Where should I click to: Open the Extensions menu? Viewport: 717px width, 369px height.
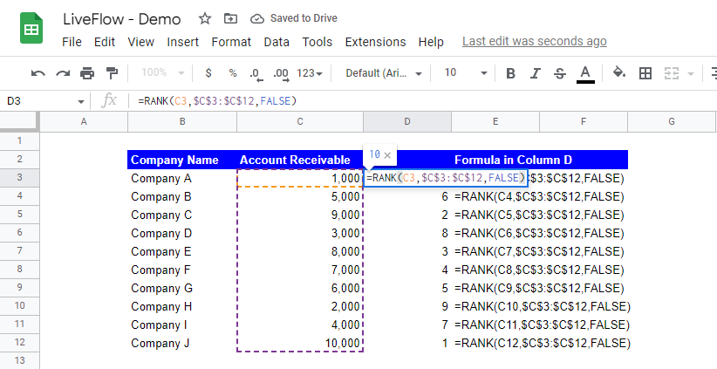(x=375, y=42)
